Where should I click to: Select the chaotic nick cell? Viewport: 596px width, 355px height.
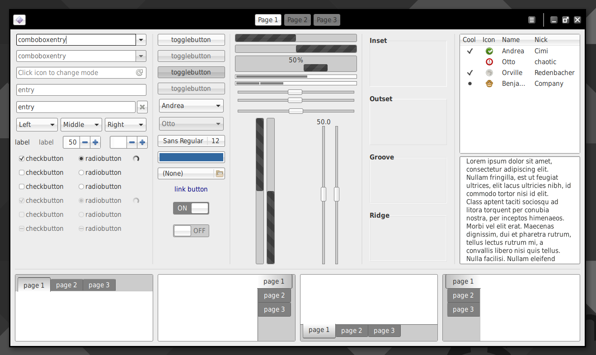point(545,62)
